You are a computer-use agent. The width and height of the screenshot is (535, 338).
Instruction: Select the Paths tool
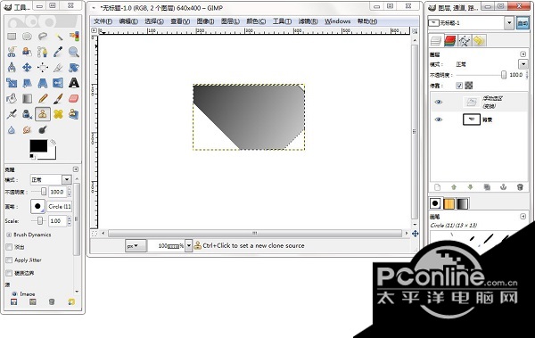tap(43, 52)
